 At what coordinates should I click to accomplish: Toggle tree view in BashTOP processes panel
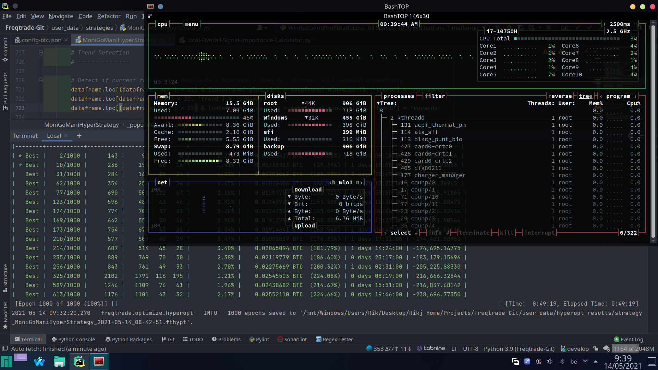pos(586,96)
